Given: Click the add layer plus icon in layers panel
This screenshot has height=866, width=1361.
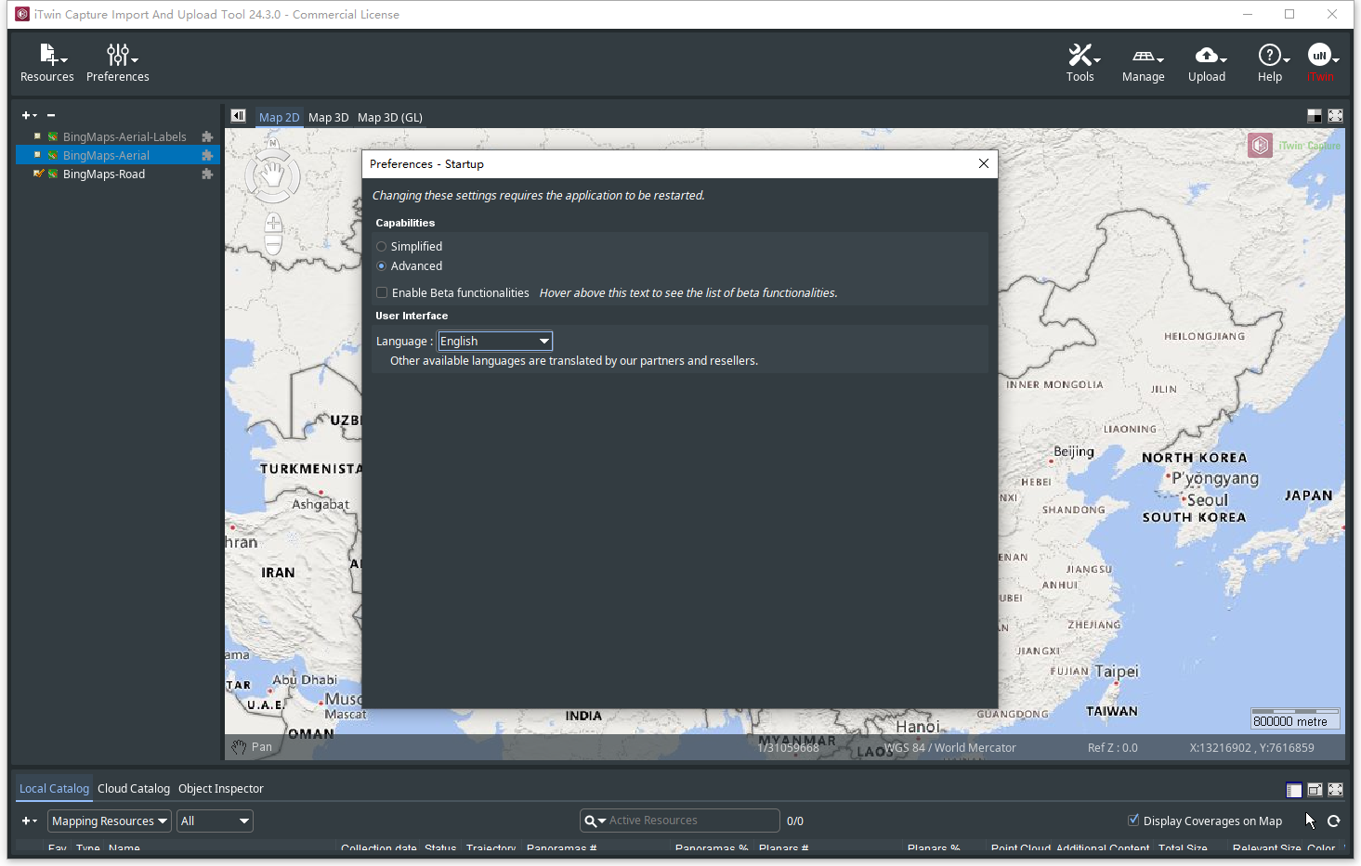Looking at the screenshot, I should (29, 115).
